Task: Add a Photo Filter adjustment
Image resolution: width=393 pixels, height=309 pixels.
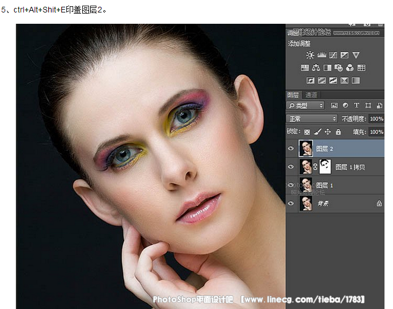Action: 339,67
